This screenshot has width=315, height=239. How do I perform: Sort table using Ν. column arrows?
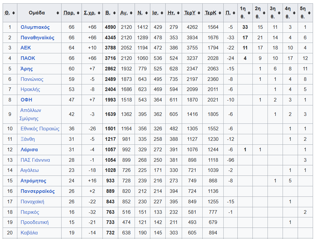click(x=146, y=13)
